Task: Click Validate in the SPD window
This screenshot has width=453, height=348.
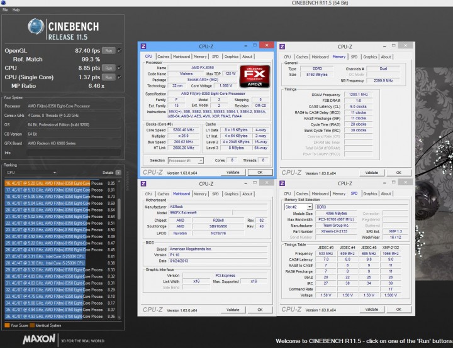Action: point(372,309)
